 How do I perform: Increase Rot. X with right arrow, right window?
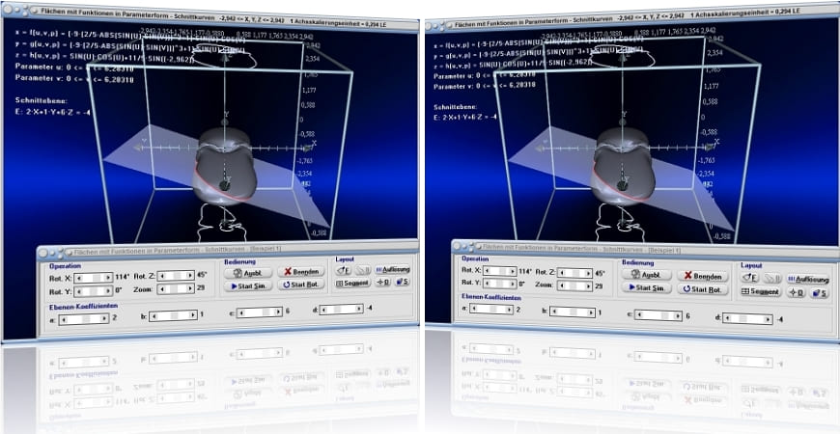(x=512, y=271)
